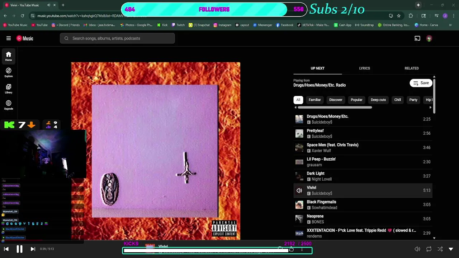Play Prettyleaf from the queue
Screen dimensions: 459x258
[x=363, y=133]
